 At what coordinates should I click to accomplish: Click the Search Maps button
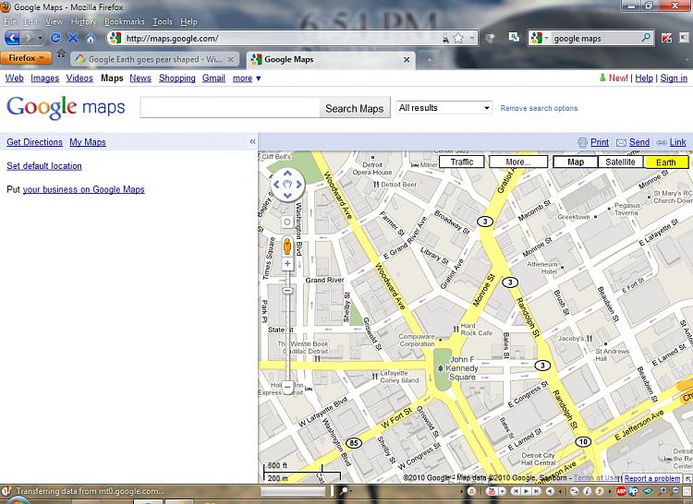point(355,108)
